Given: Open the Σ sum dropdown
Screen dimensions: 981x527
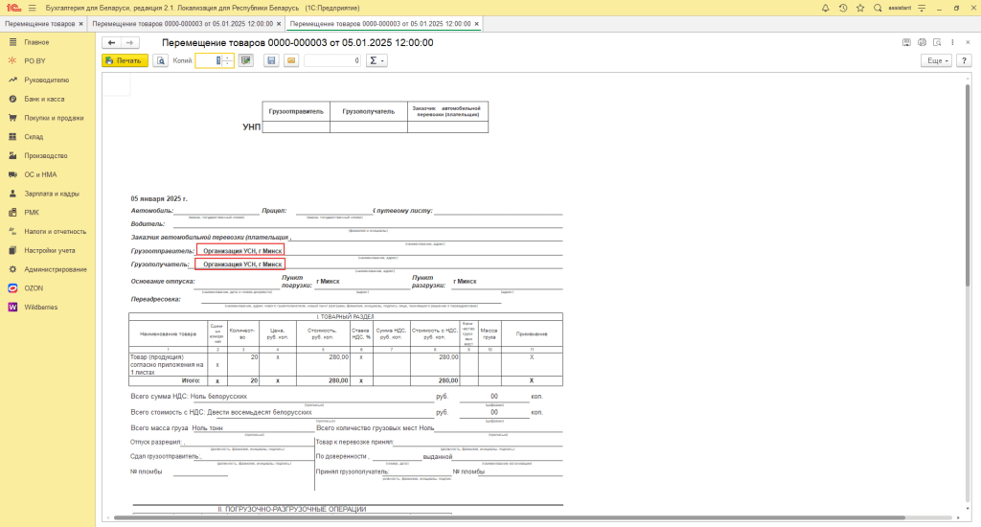Looking at the screenshot, I should tap(376, 60).
